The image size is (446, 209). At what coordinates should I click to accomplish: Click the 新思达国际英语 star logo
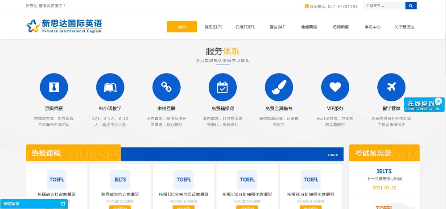33,26
